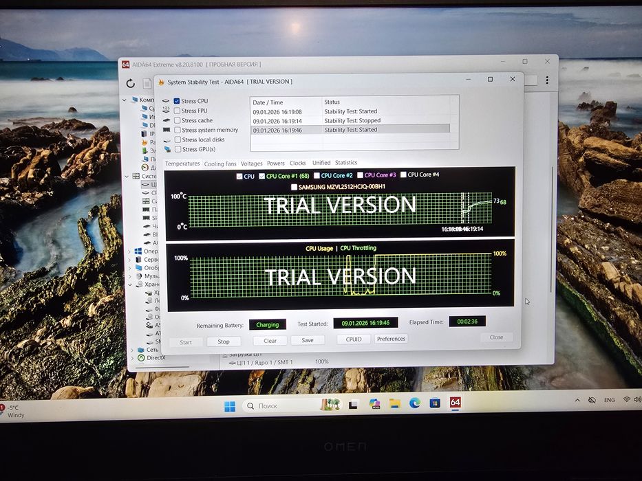The height and width of the screenshot is (481, 642).
Task: Click the CPUID button
Action: pos(354,339)
